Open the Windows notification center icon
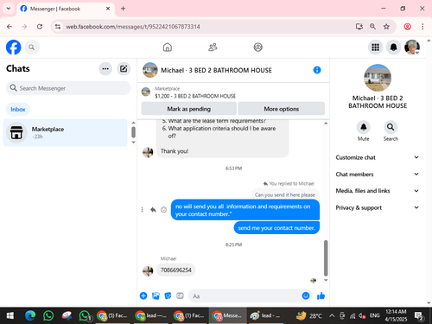 [x=419, y=316]
